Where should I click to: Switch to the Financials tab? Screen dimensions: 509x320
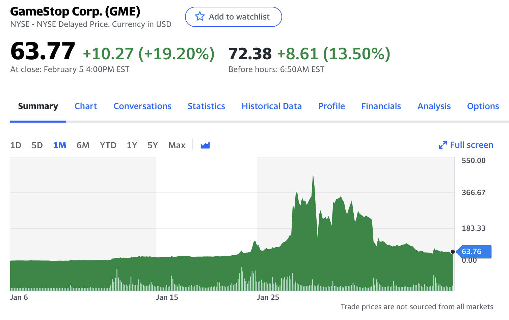coord(381,106)
